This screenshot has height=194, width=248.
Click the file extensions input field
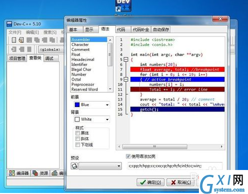[x=175, y=166]
